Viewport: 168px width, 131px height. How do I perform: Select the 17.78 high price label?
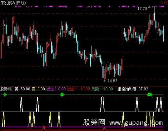[142, 9]
